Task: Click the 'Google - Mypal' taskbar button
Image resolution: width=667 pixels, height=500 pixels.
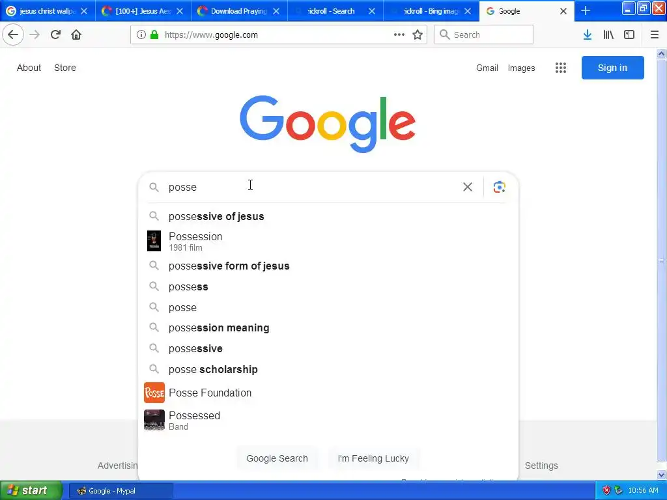Action: [x=121, y=491]
